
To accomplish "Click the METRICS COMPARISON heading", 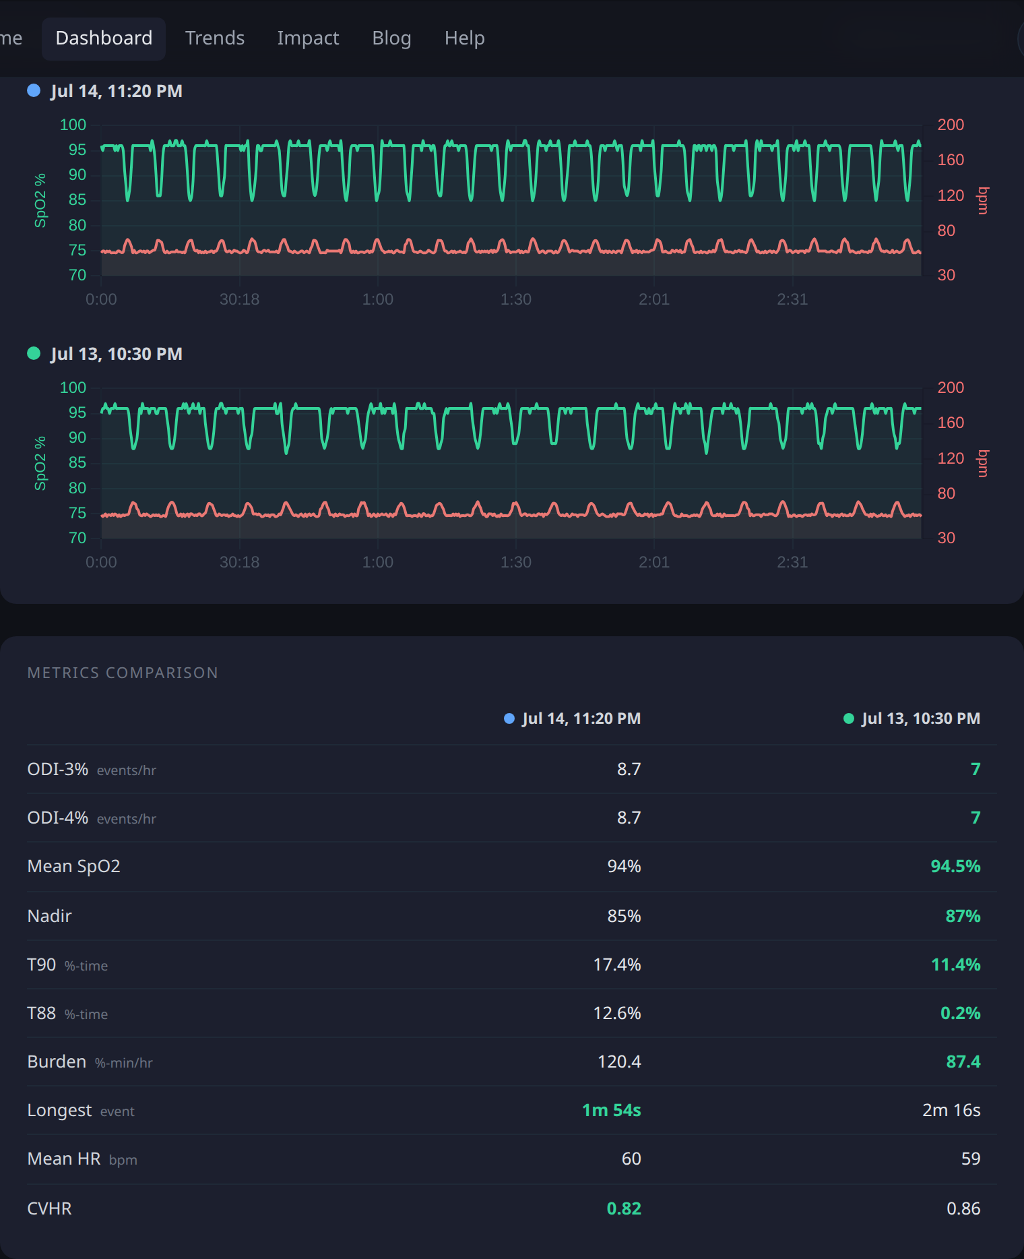I will [123, 673].
